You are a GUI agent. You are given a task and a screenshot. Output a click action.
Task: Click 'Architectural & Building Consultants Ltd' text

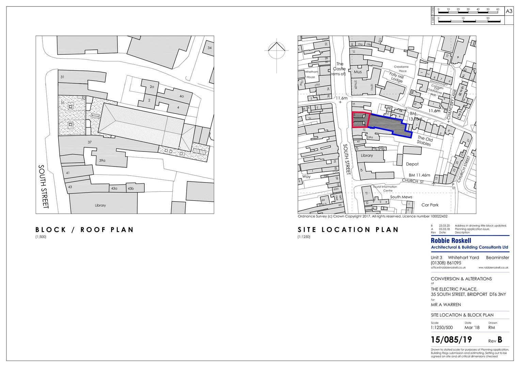470,247
